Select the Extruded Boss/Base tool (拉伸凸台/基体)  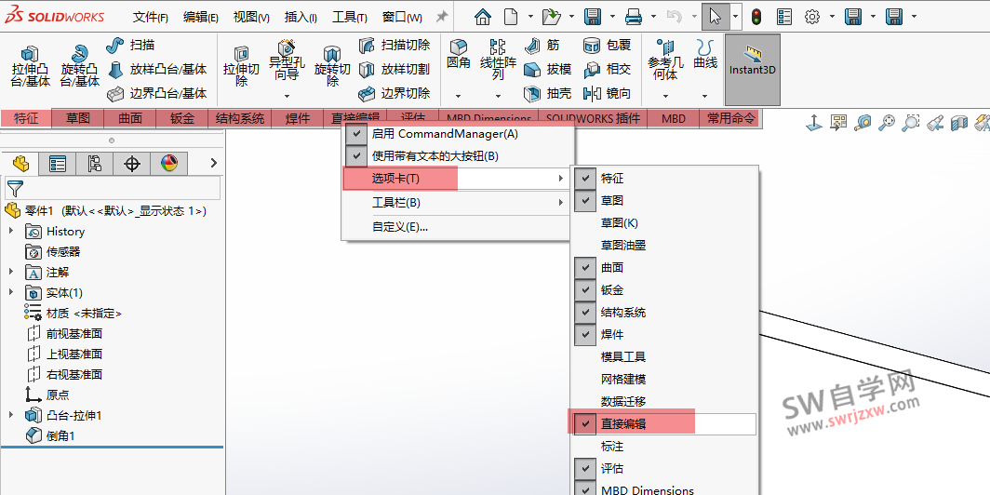point(30,66)
